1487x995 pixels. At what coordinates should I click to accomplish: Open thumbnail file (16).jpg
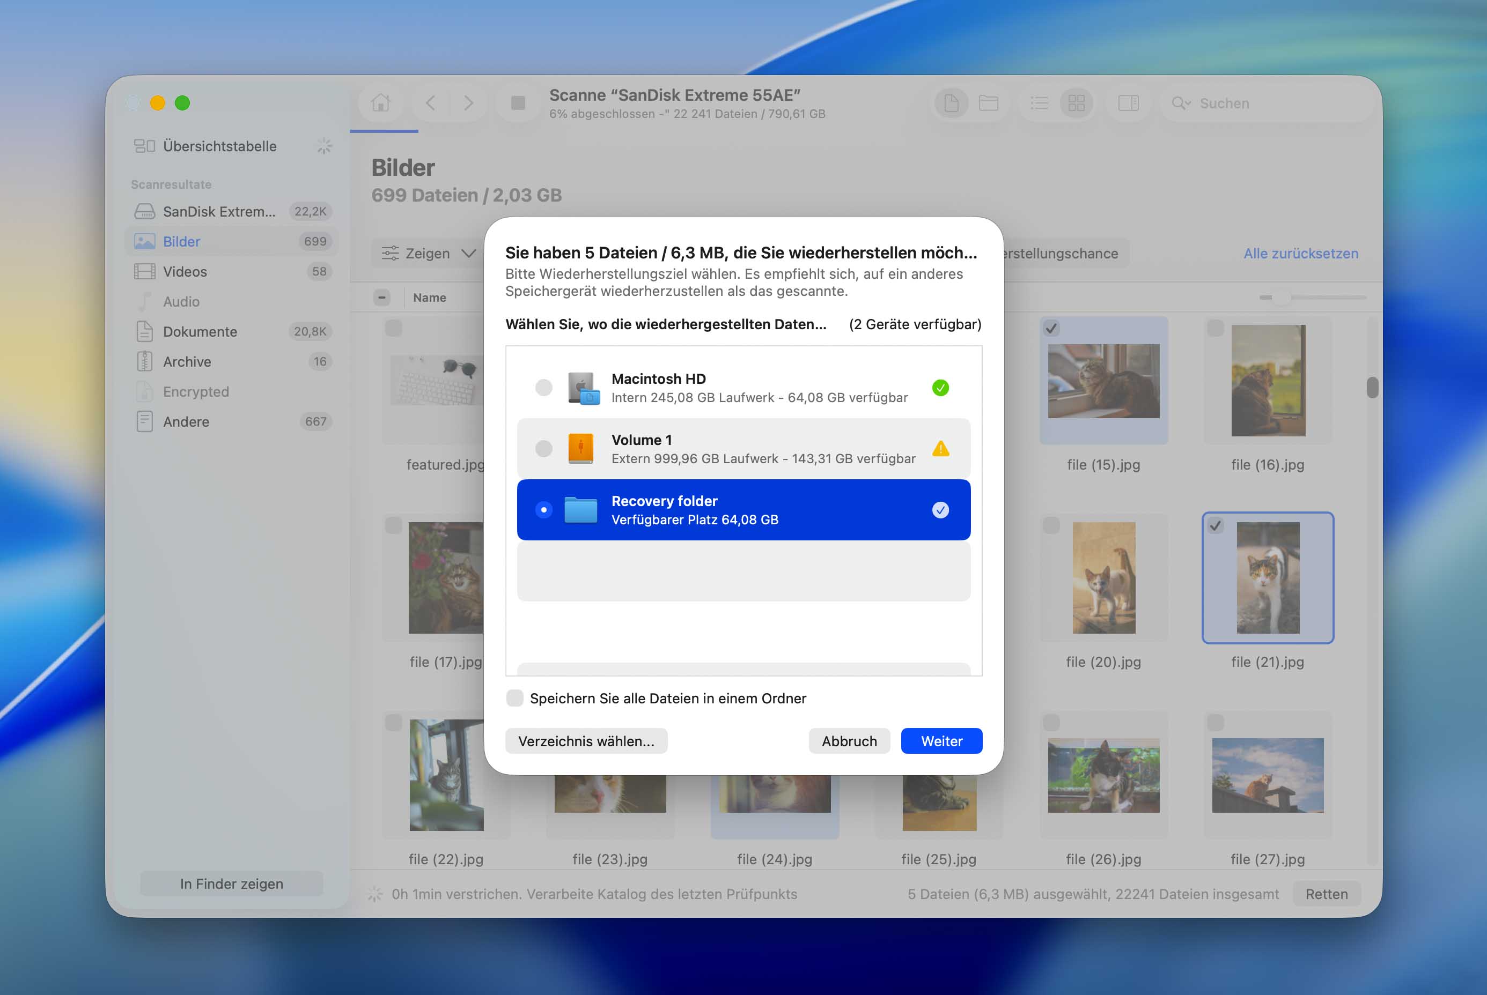coord(1268,381)
